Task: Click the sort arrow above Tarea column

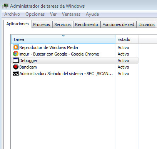Action: (x=63, y=36)
